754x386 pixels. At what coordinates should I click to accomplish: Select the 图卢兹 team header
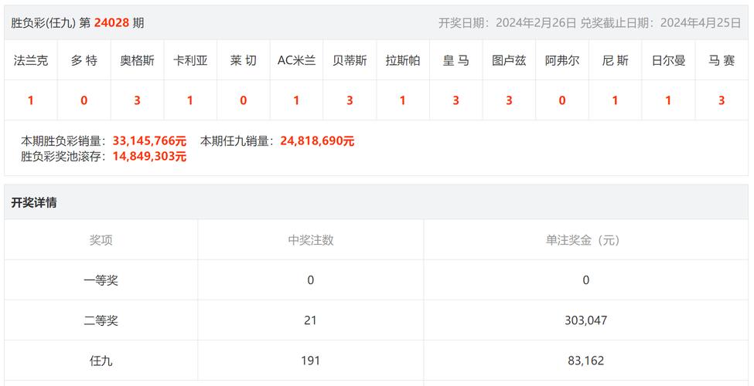click(x=509, y=60)
